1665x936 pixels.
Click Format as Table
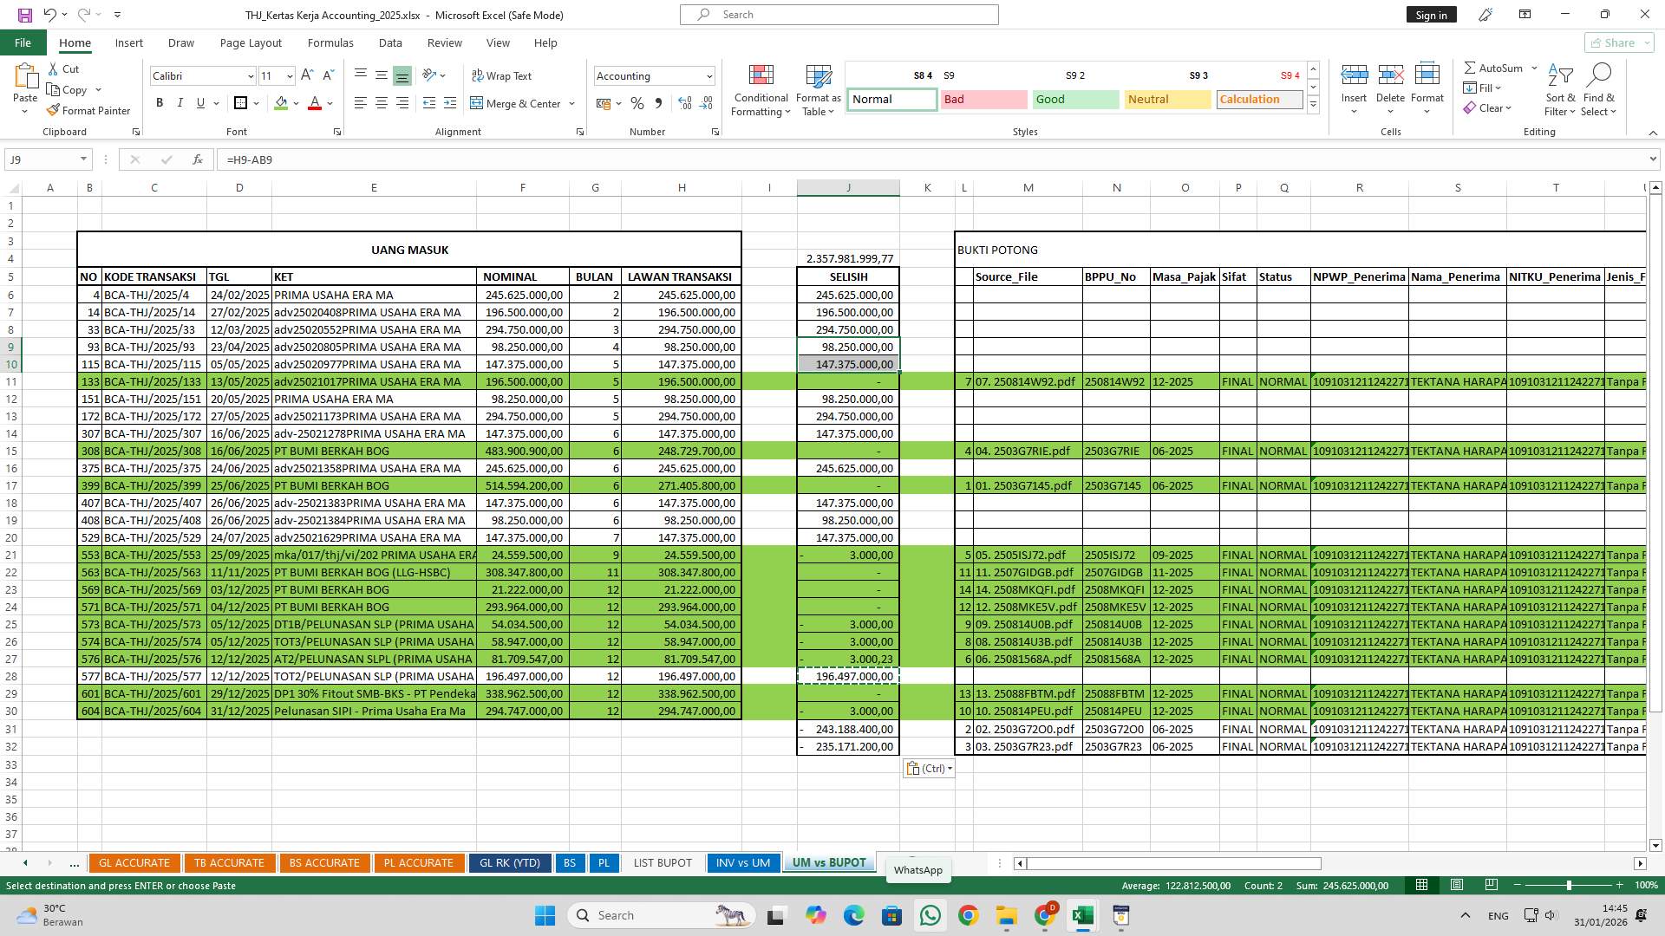818,90
